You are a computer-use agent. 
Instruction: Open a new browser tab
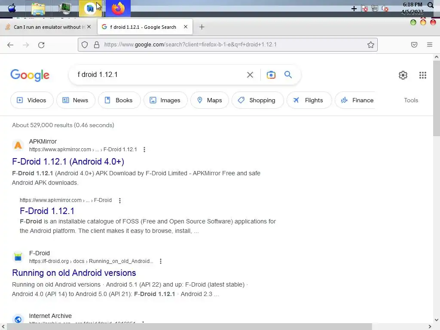[x=202, y=27]
